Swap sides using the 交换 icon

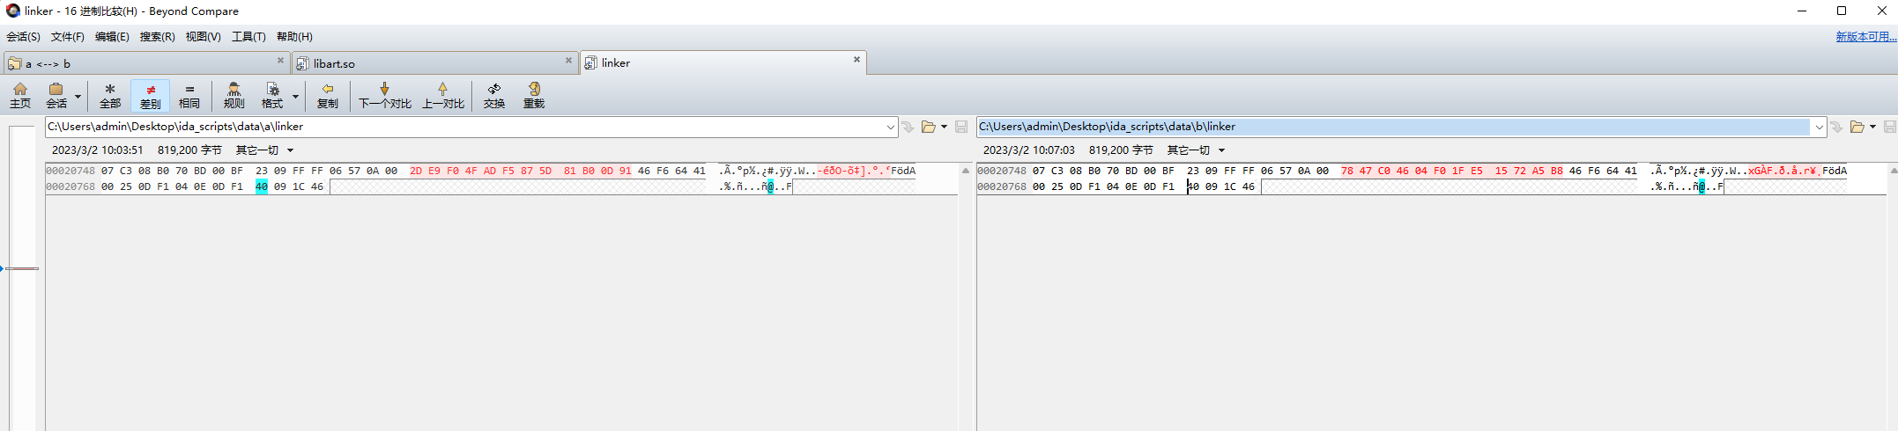click(x=494, y=95)
